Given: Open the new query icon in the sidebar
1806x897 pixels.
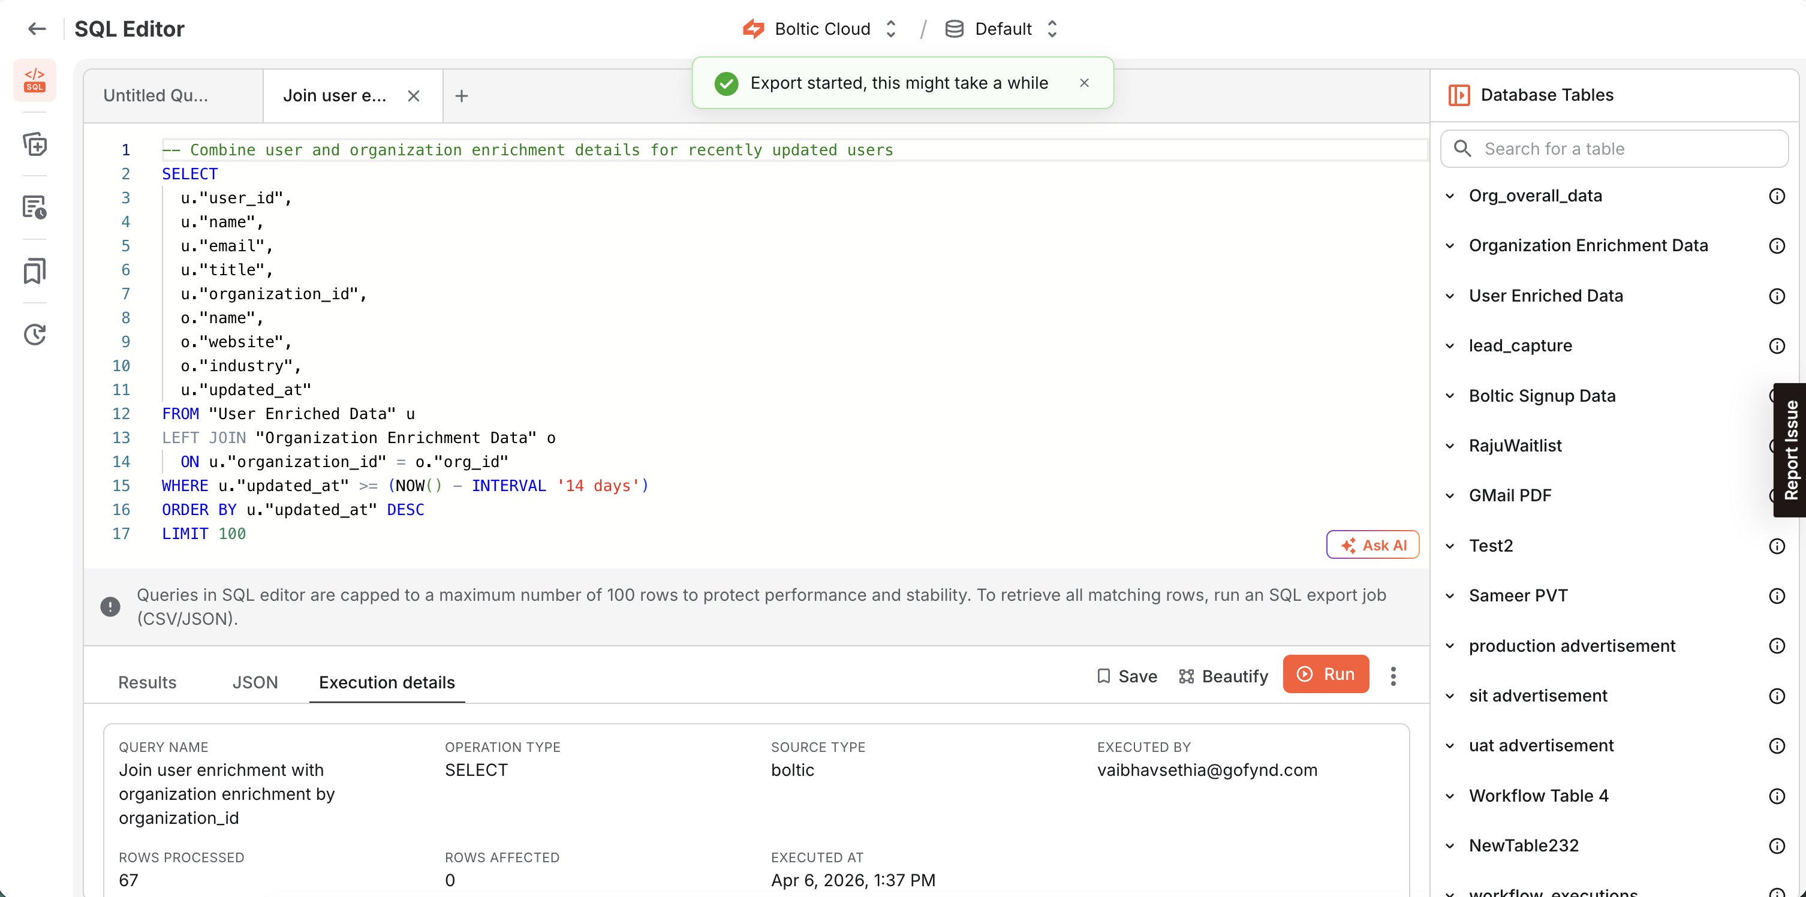Looking at the screenshot, I should tap(35, 145).
